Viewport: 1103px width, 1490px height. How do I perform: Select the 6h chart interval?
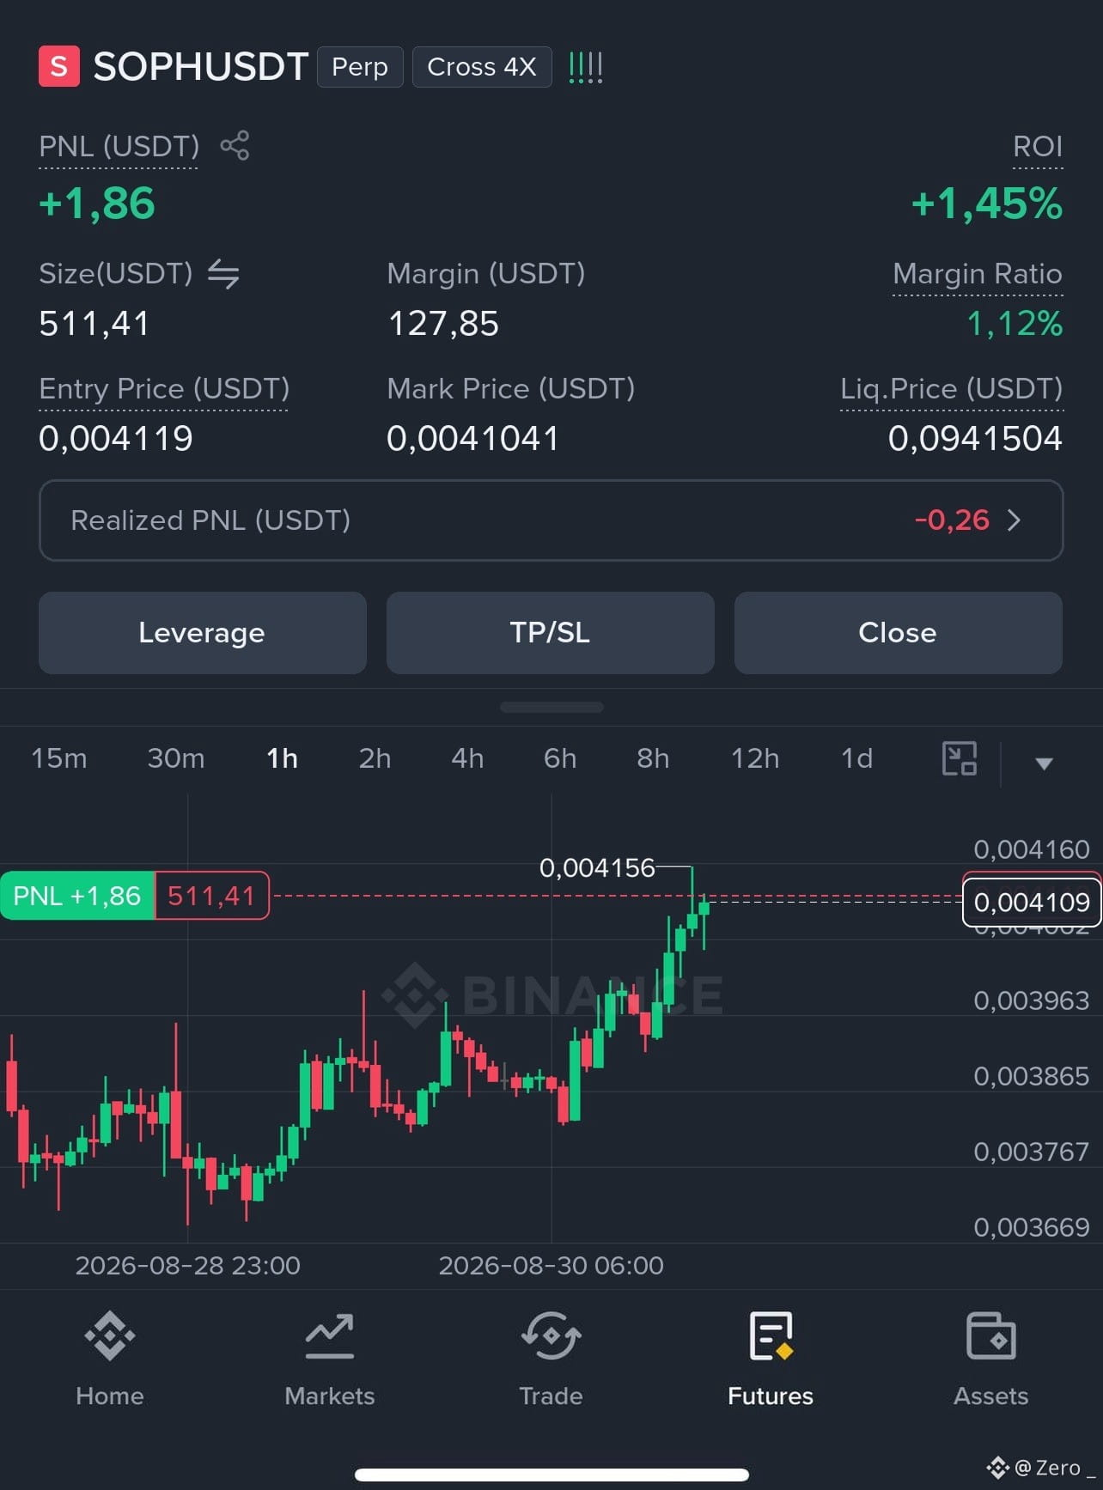tap(560, 758)
